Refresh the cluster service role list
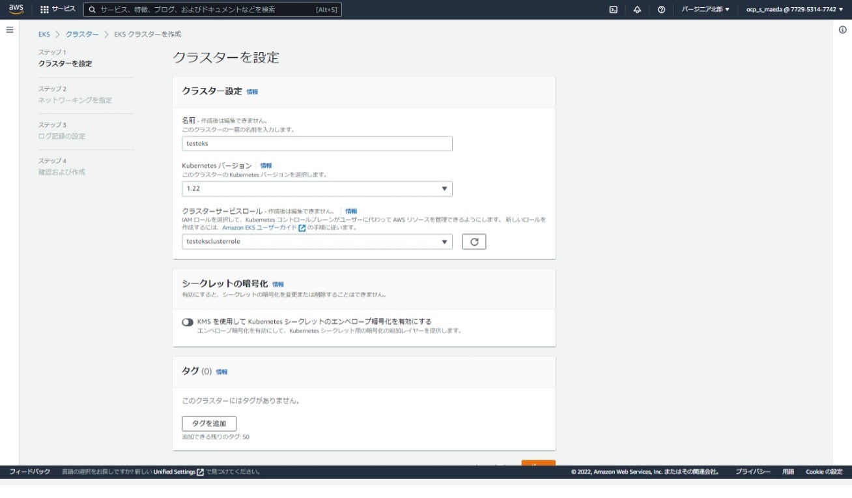This screenshot has width=852, height=498. (x=474, y=242)
